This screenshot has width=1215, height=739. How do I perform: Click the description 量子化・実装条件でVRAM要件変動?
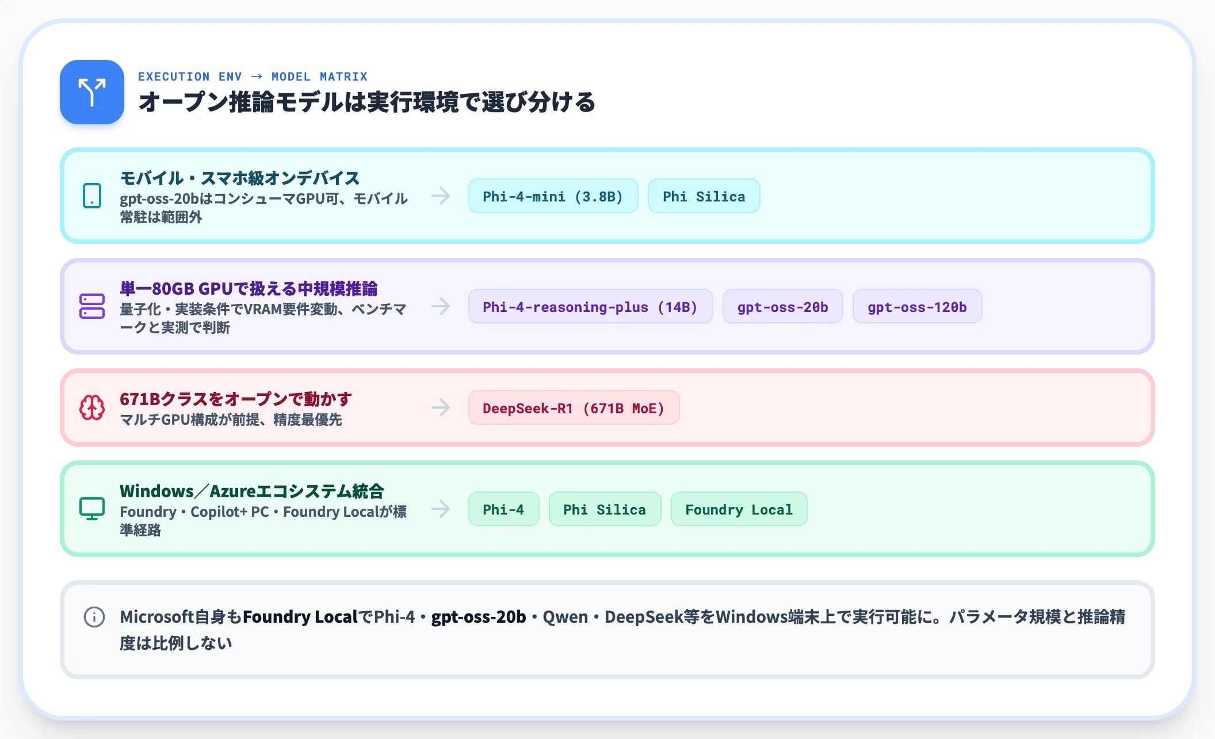263,318
